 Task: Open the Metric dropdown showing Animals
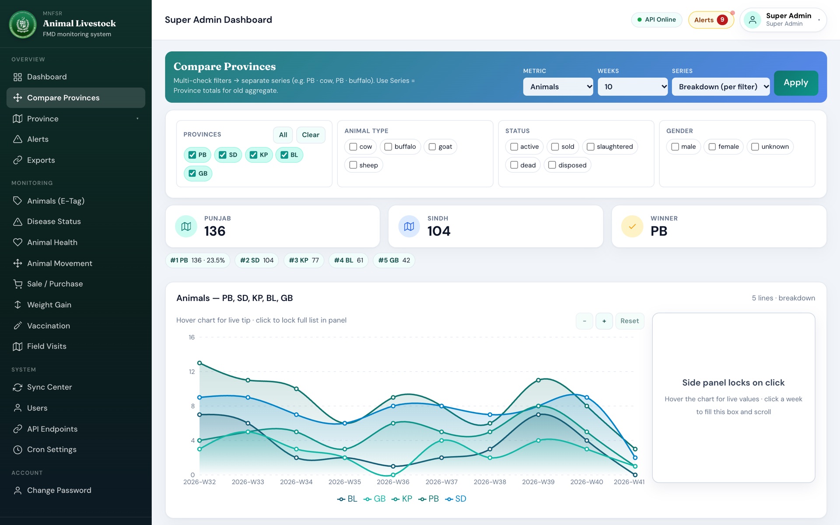(558, 87)
